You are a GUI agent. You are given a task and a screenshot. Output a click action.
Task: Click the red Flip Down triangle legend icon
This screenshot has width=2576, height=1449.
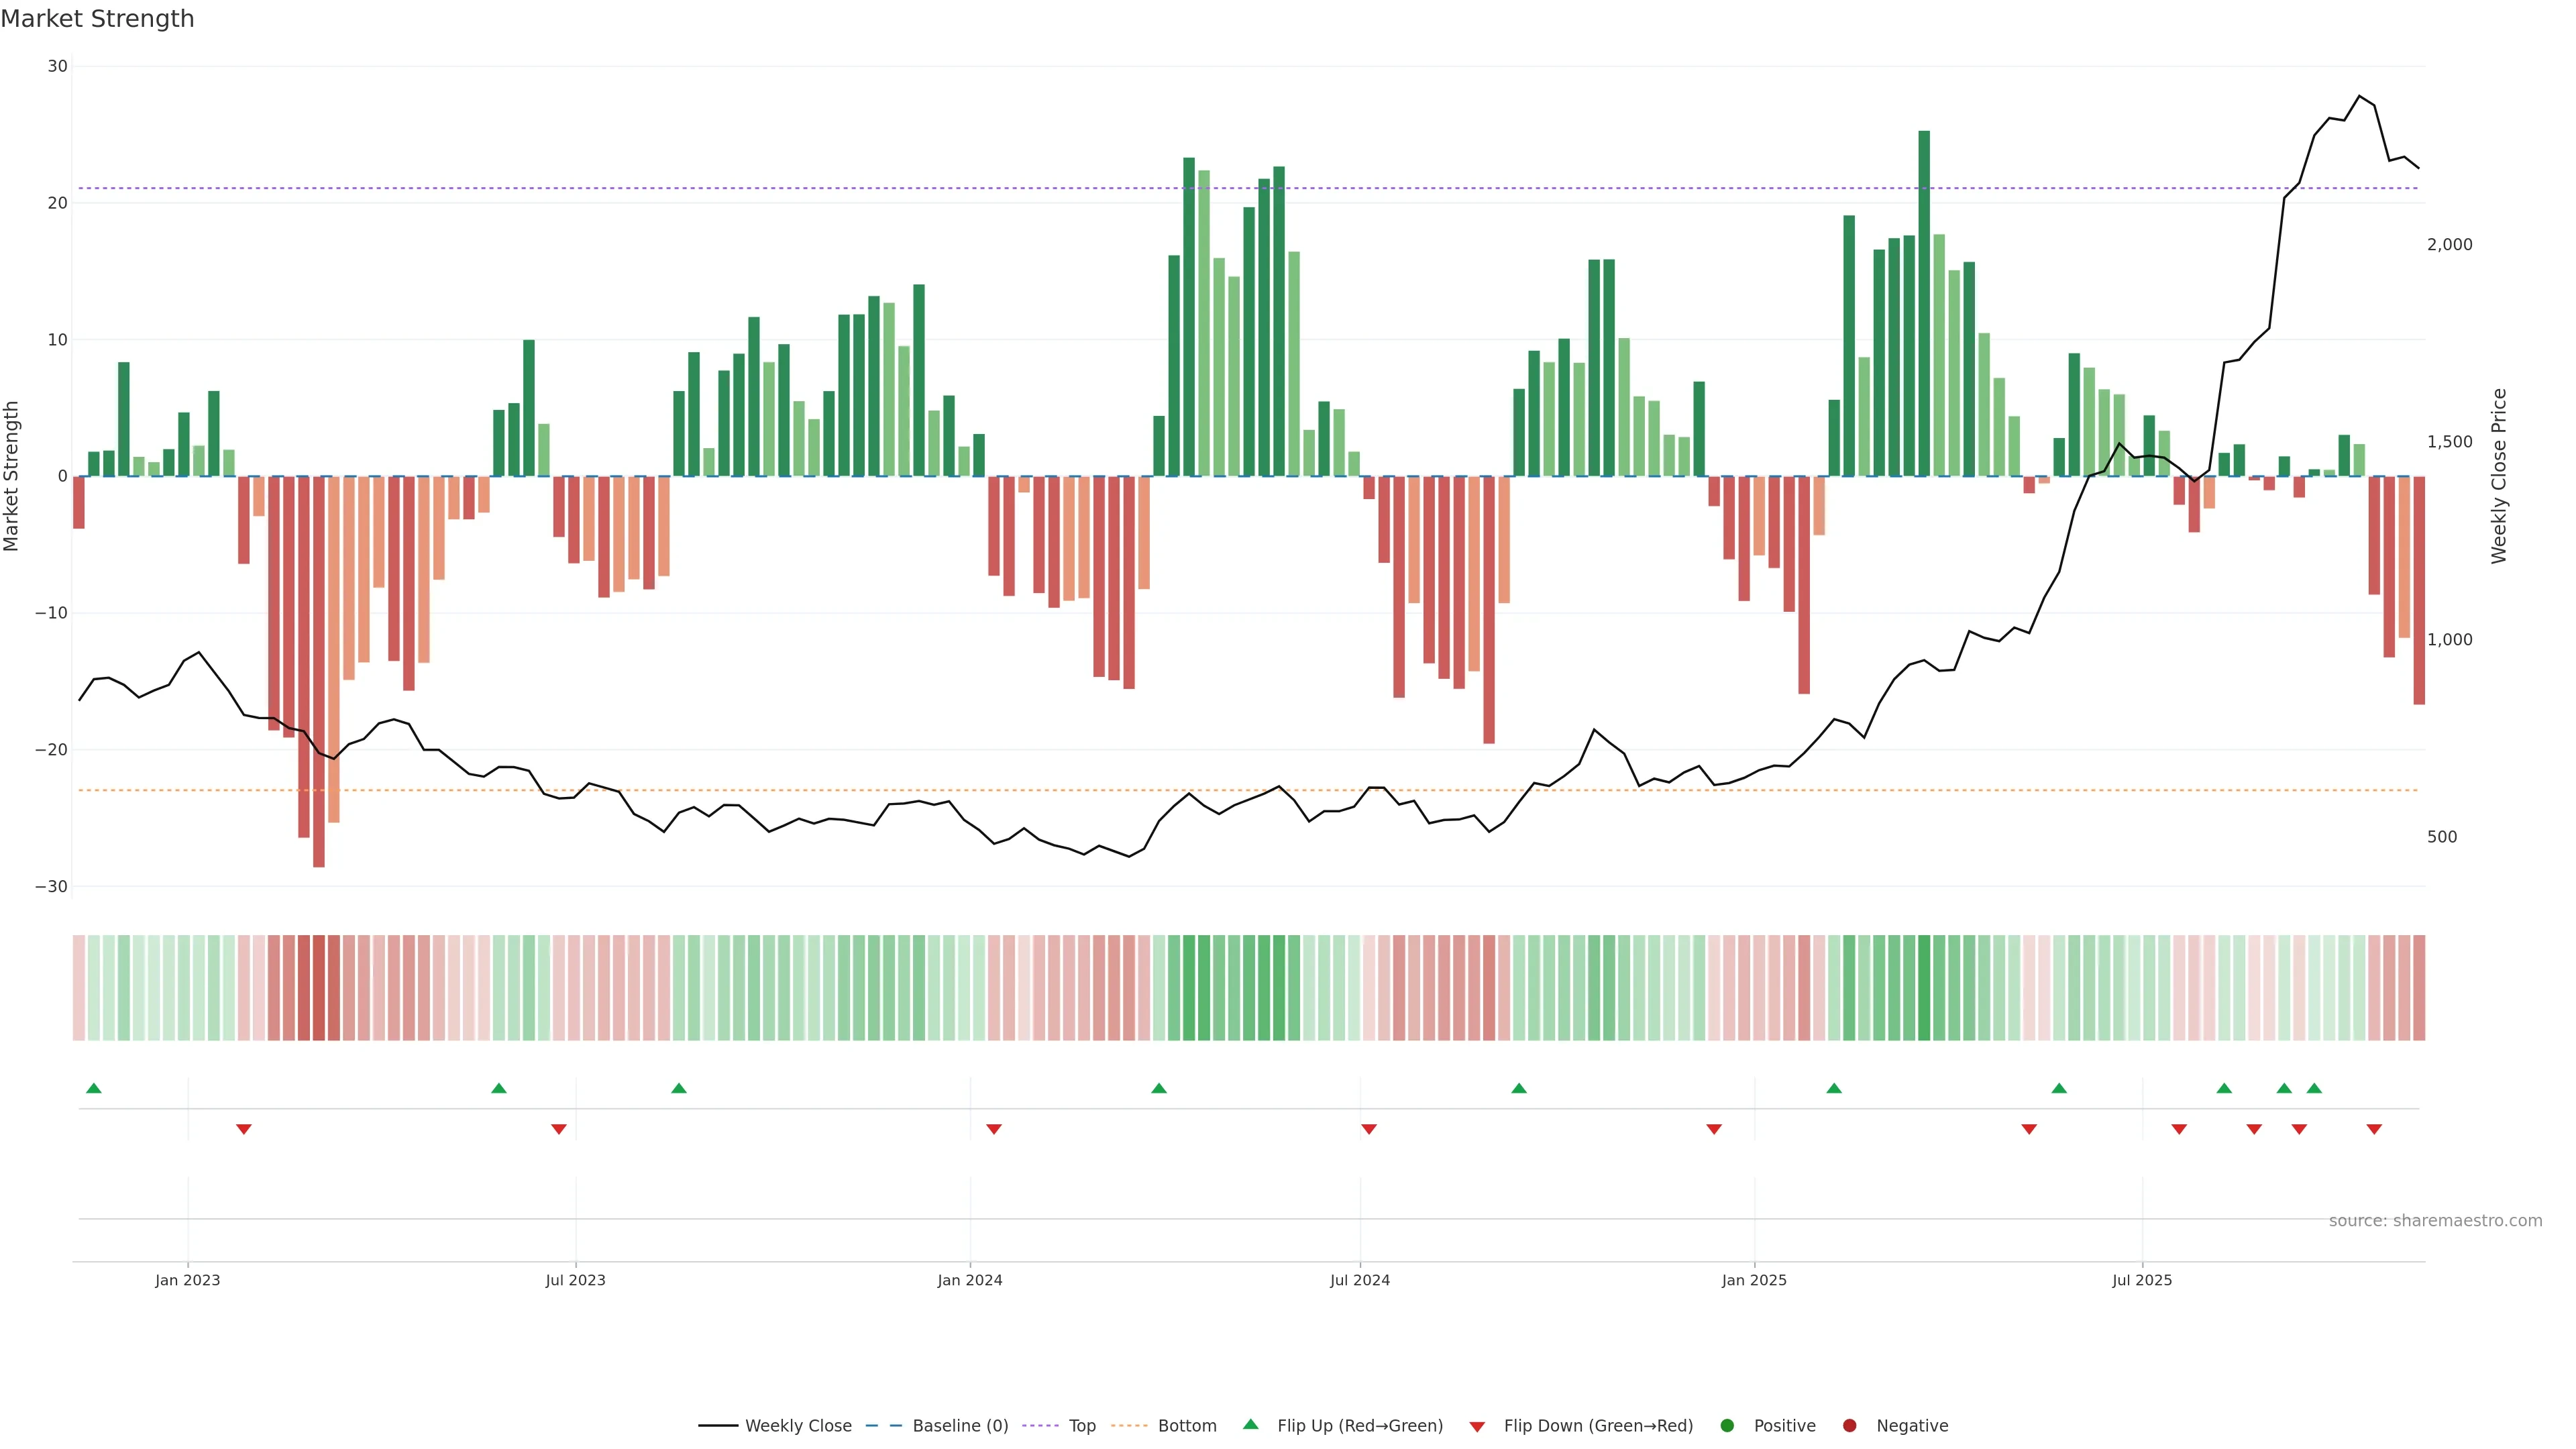[1477, 1426]
